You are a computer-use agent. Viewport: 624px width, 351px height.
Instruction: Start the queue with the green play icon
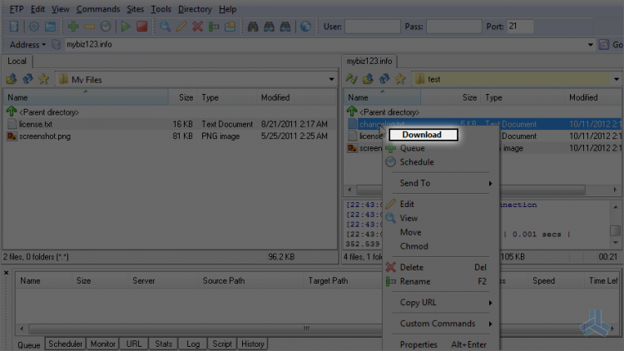126,27
